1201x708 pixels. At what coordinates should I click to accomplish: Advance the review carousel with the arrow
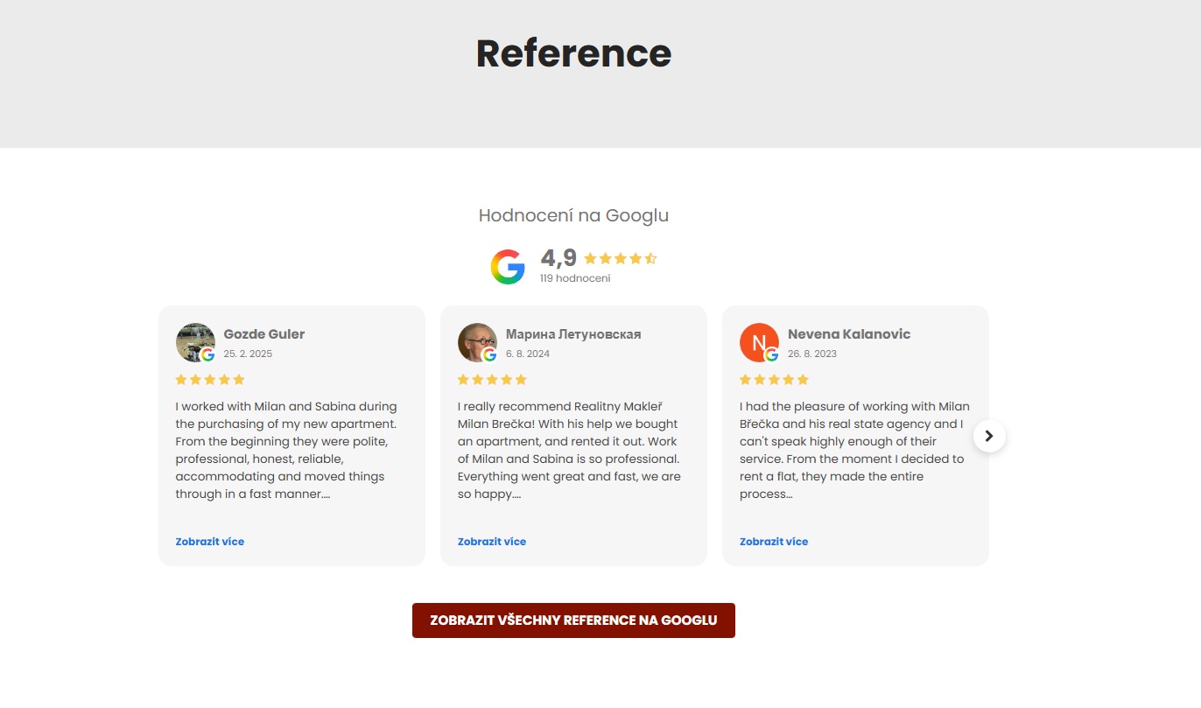[x=988, y=435]
